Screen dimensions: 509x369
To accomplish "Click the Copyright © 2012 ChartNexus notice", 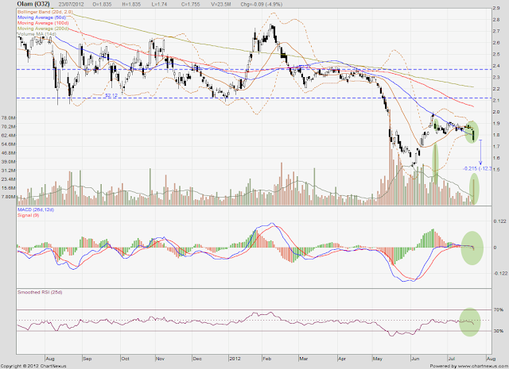I will tap(33, 366).
